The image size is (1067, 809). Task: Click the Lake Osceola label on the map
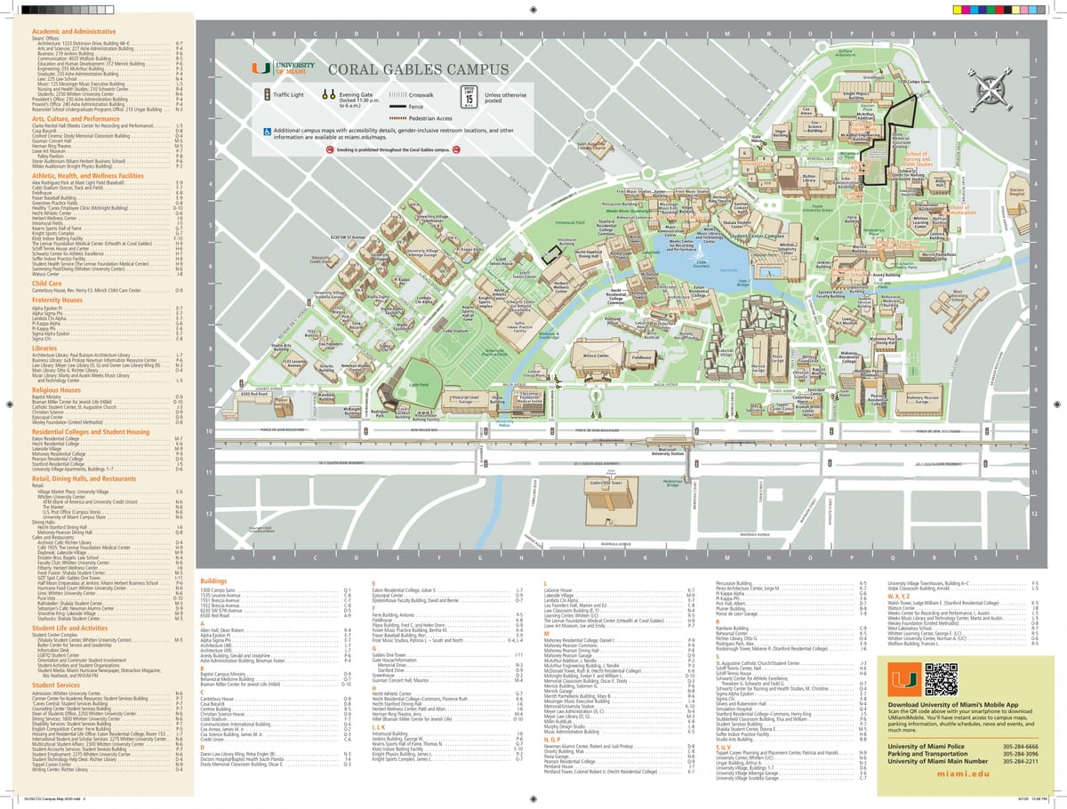pyautogui.click(x=728, y=269)
